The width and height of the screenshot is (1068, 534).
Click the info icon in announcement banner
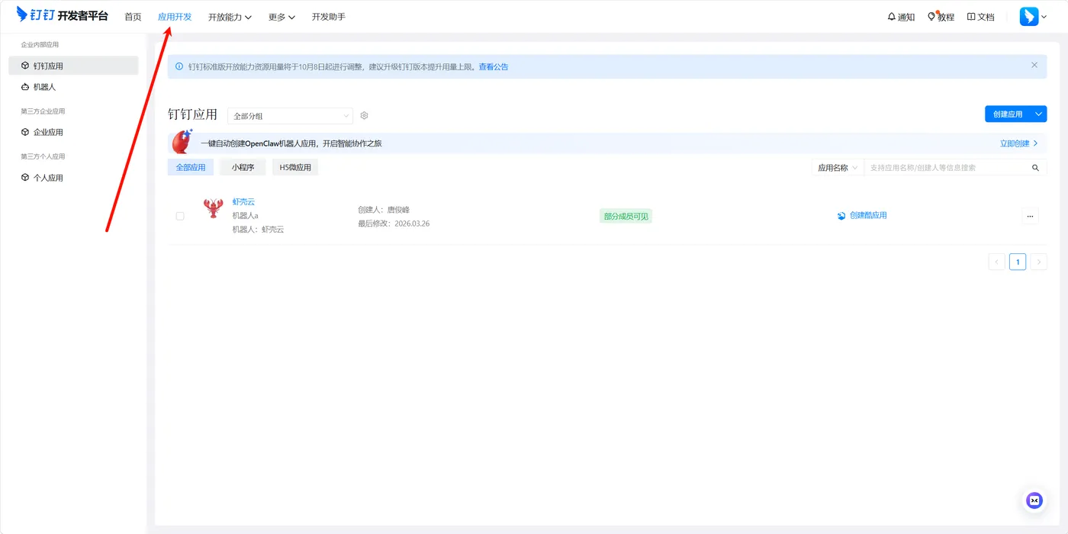point(179,66)
